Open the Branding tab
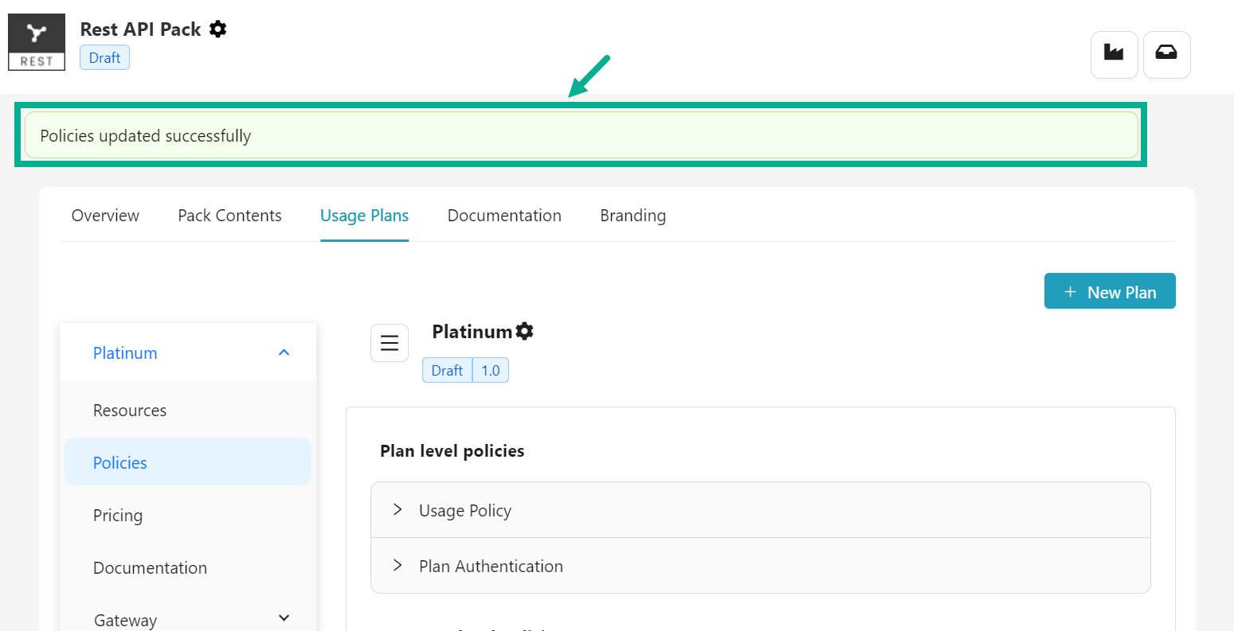The image size is (1234, 631). pyautogui.click(x=633, y=216)
